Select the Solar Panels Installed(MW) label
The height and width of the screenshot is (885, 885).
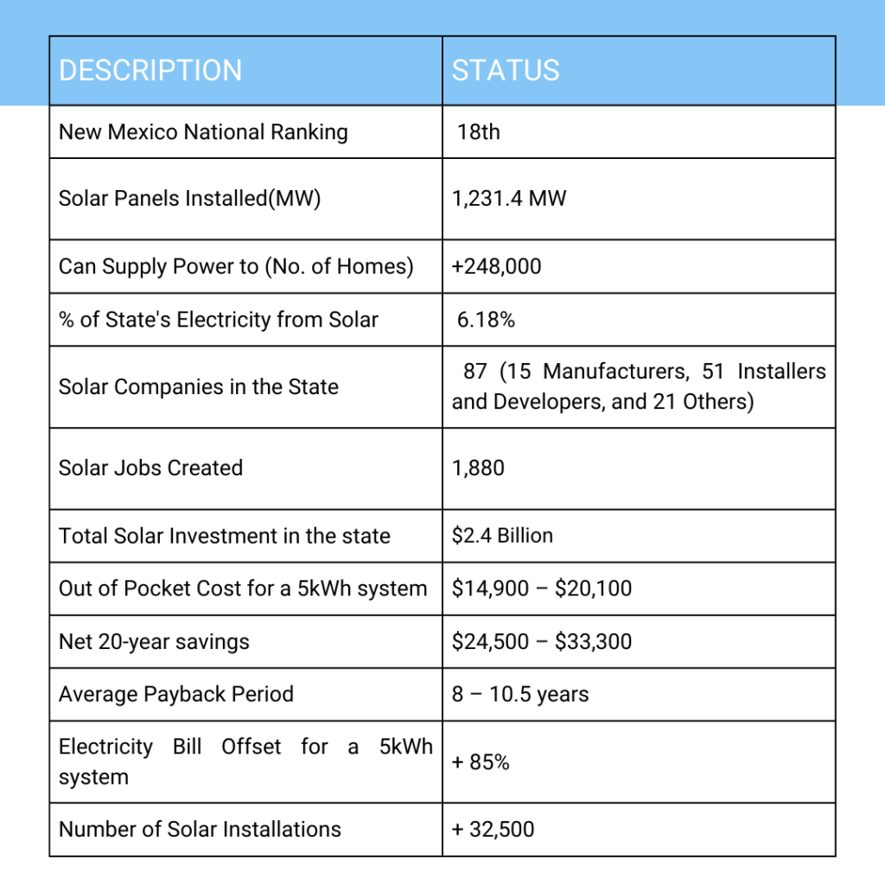tap(189, 199)
